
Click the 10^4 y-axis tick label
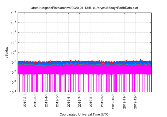(x=14, y=13)
